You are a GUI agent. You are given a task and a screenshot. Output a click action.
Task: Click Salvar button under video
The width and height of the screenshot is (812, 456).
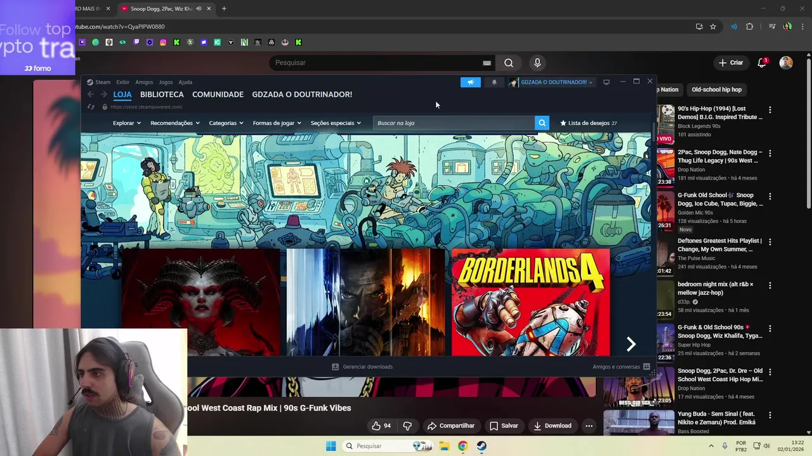point(504,426)
